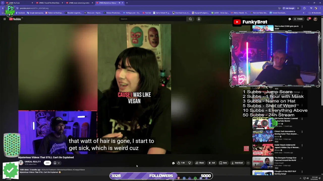
Task: Open the tab search dropdown arrow
Action: [x=3, y=3]
